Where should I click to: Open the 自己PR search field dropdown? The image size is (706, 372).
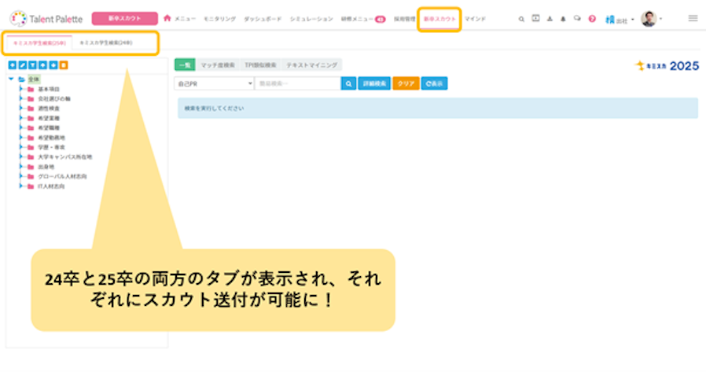click(215, 83)
